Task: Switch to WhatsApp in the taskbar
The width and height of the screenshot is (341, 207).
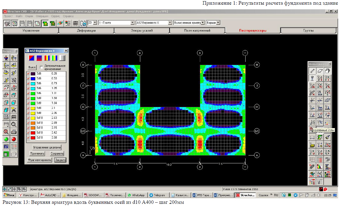Action: (x=136, y=195)
